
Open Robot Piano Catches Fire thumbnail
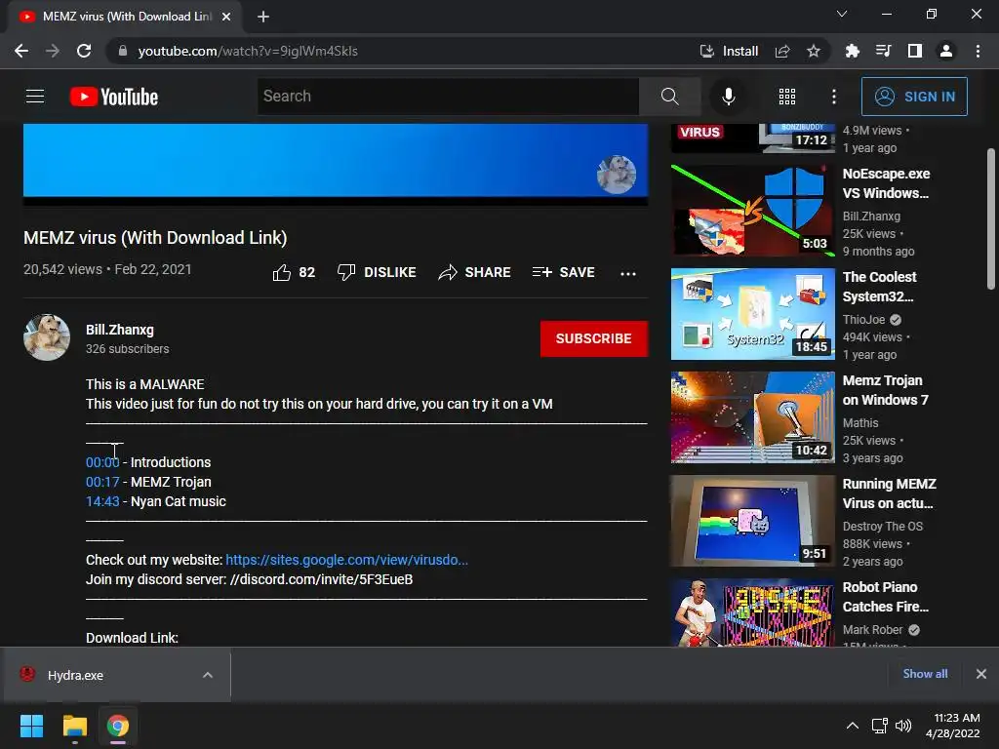[752, 612]
